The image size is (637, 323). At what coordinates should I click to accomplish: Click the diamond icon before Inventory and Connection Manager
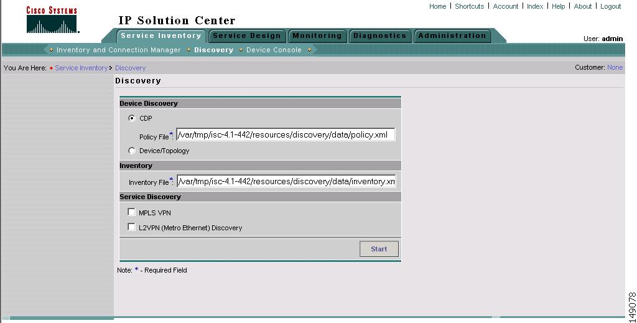51,50
